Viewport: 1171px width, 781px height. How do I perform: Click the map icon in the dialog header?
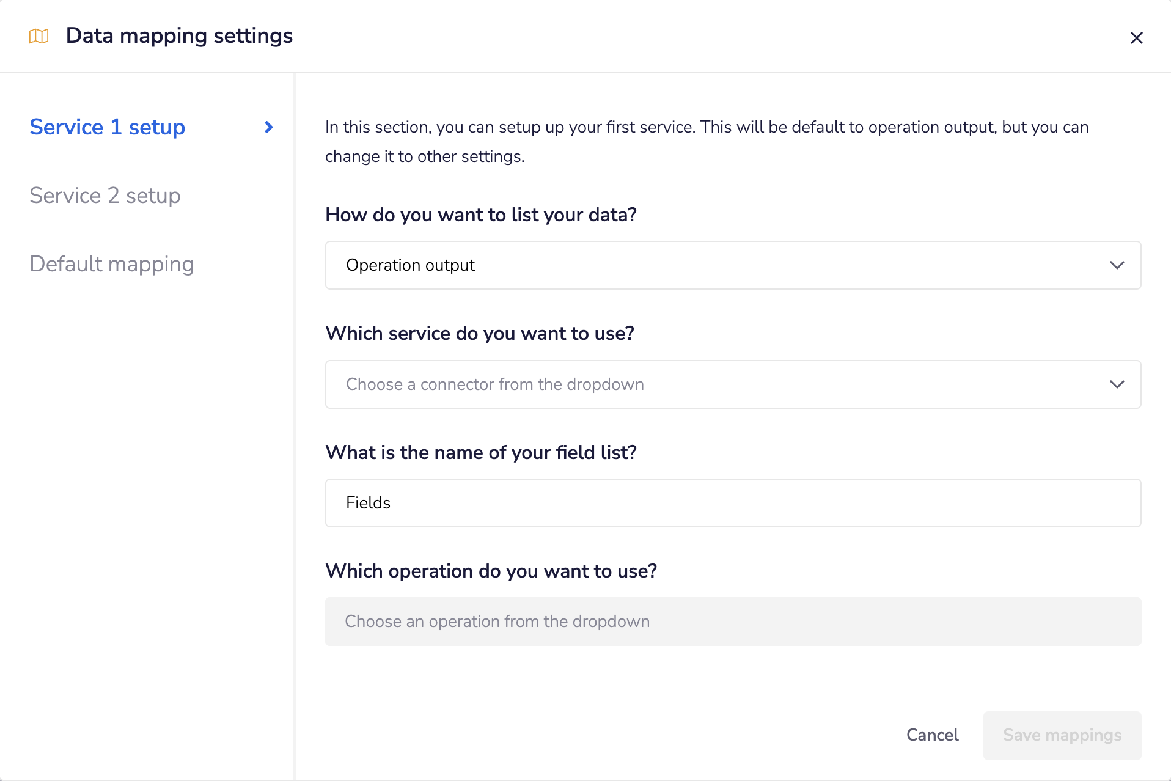tap(39, 37)
